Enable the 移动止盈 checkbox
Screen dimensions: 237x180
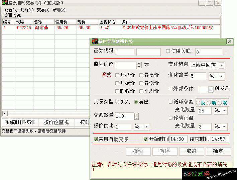pos(170,118)
